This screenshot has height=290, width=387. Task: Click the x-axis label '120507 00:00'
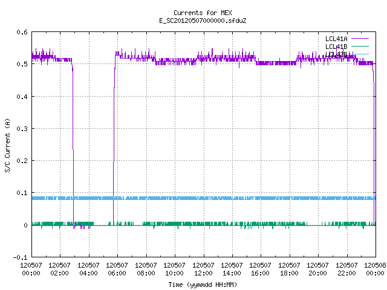(x=31, y=269)
